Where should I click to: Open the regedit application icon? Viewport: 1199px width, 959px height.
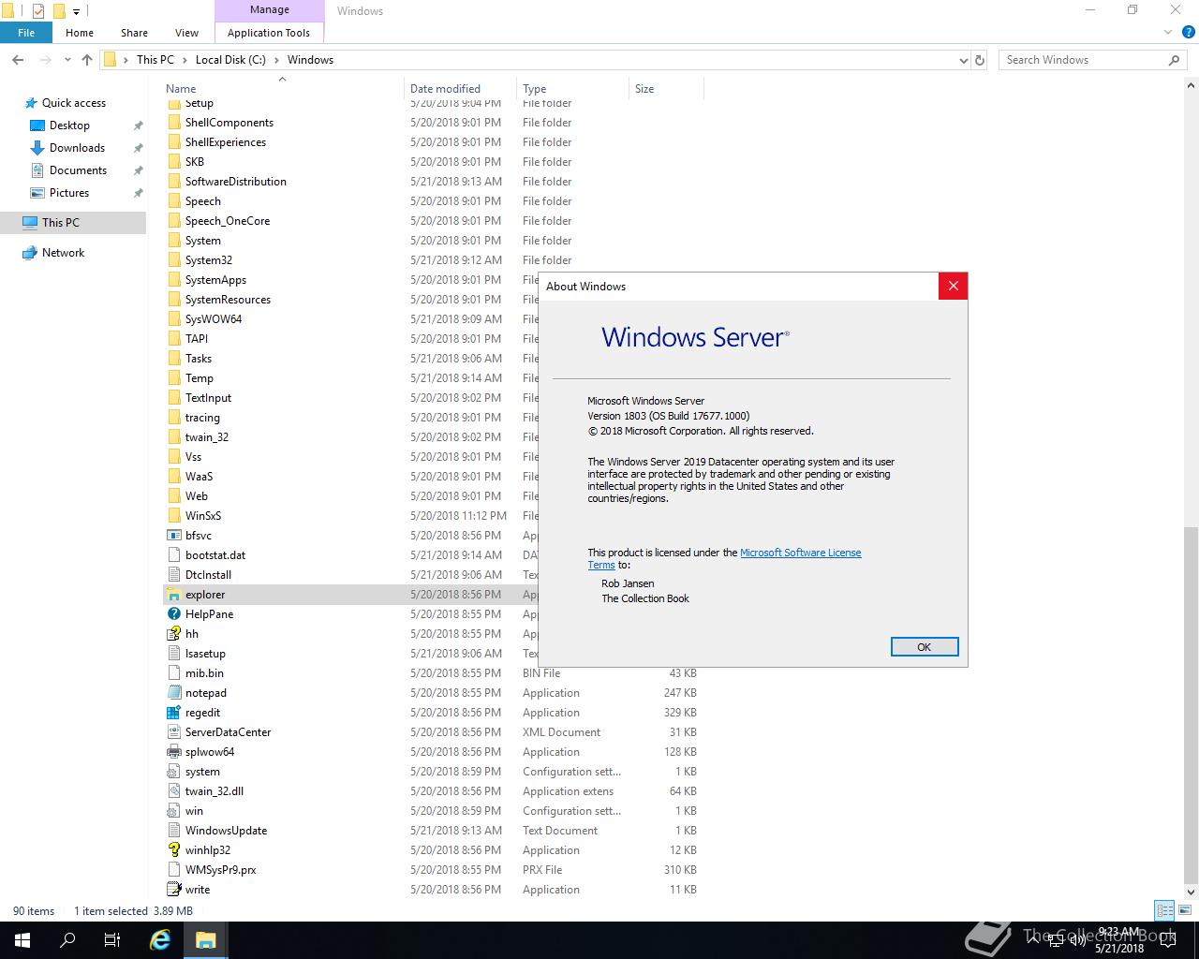pyautogui.click(x=173, y=713)
